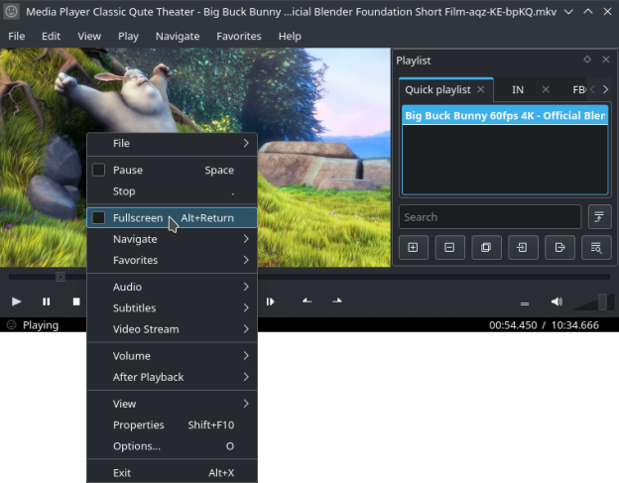Toggle the Fullscreen checkbox in context menu
Screen dimensions: 619x483
pyautogui.click(x=98, y=217)
